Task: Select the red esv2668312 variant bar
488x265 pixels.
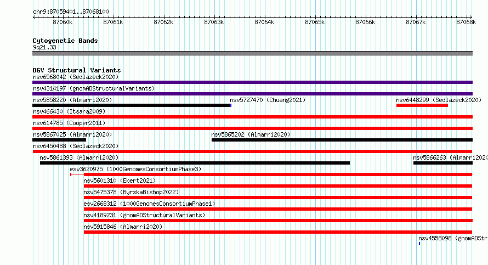Action: click(278, 209)
